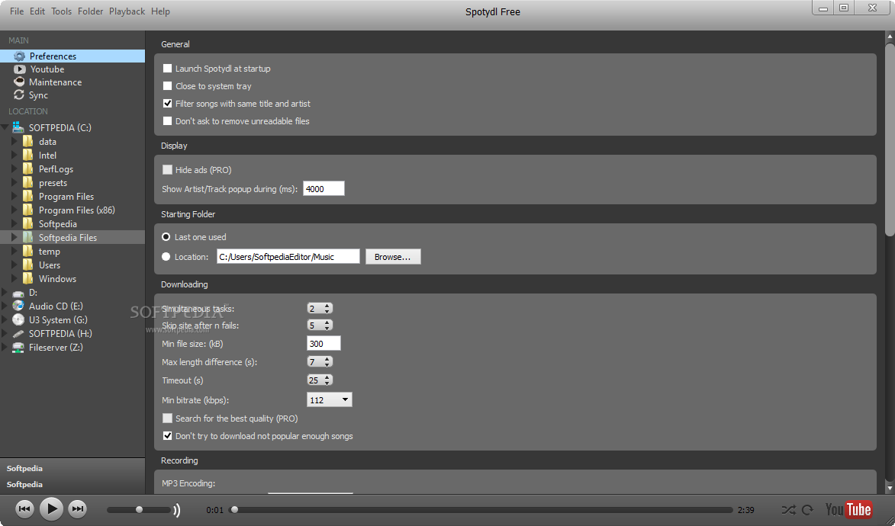The height and width of the screenshot is (526, 895).
Task: Expand the Users folder node
Action: click(x=14, y=265)
